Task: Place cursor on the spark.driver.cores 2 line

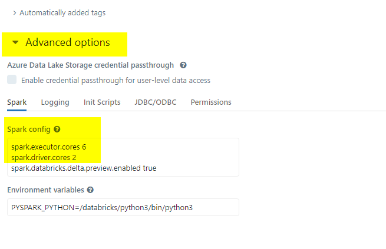Action: coord(44,158)
